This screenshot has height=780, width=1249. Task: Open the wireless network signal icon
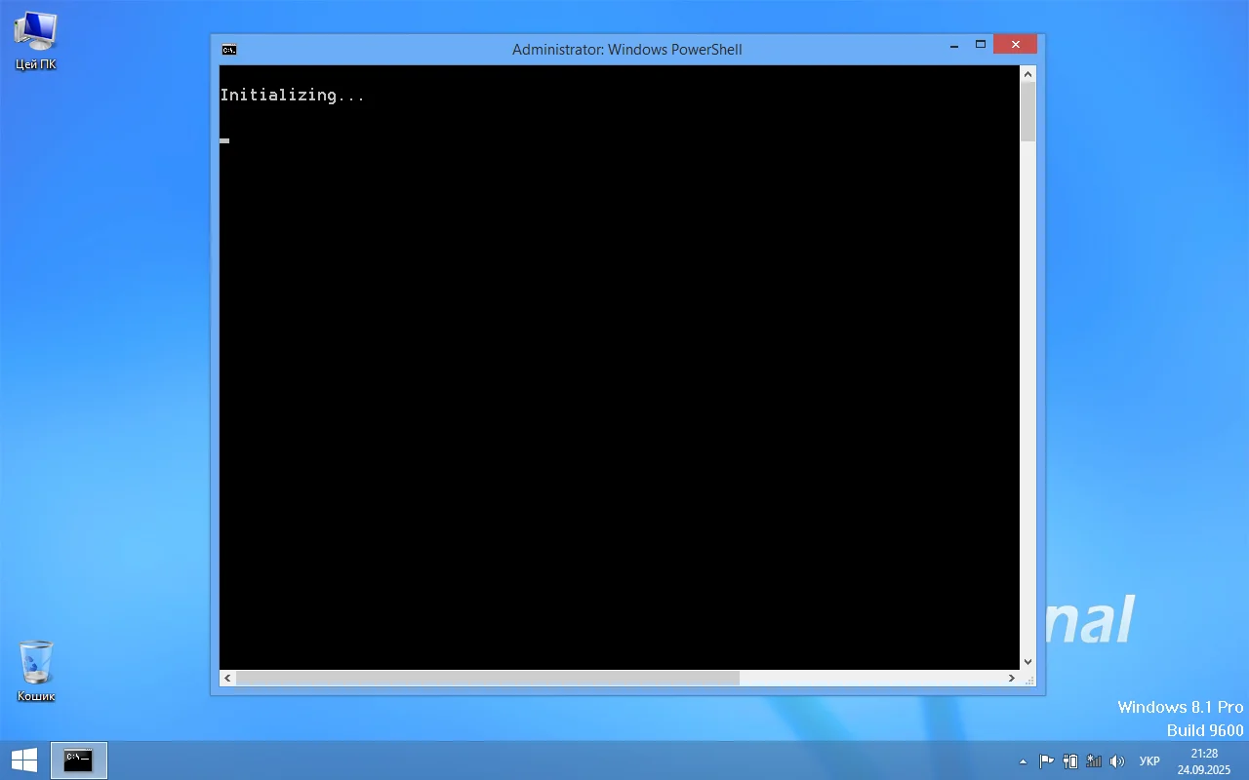(x=1094, y=761)
